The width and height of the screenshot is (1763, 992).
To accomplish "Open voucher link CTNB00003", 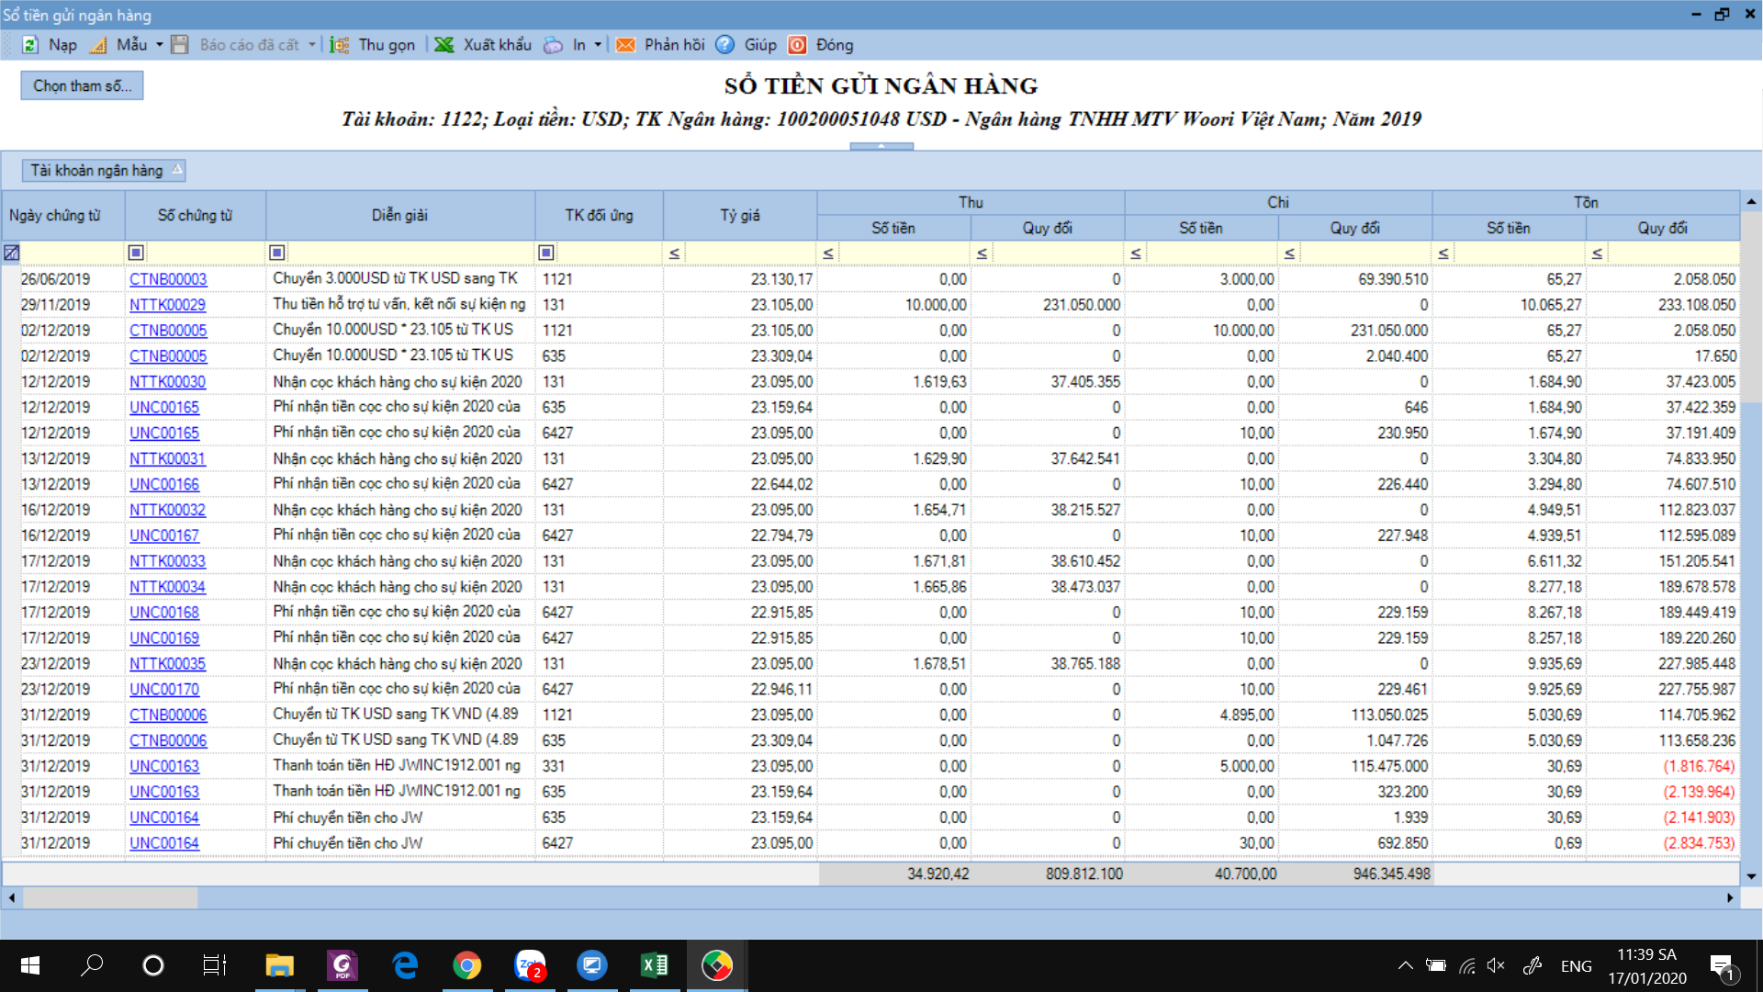I will click(x=168, y=279).
